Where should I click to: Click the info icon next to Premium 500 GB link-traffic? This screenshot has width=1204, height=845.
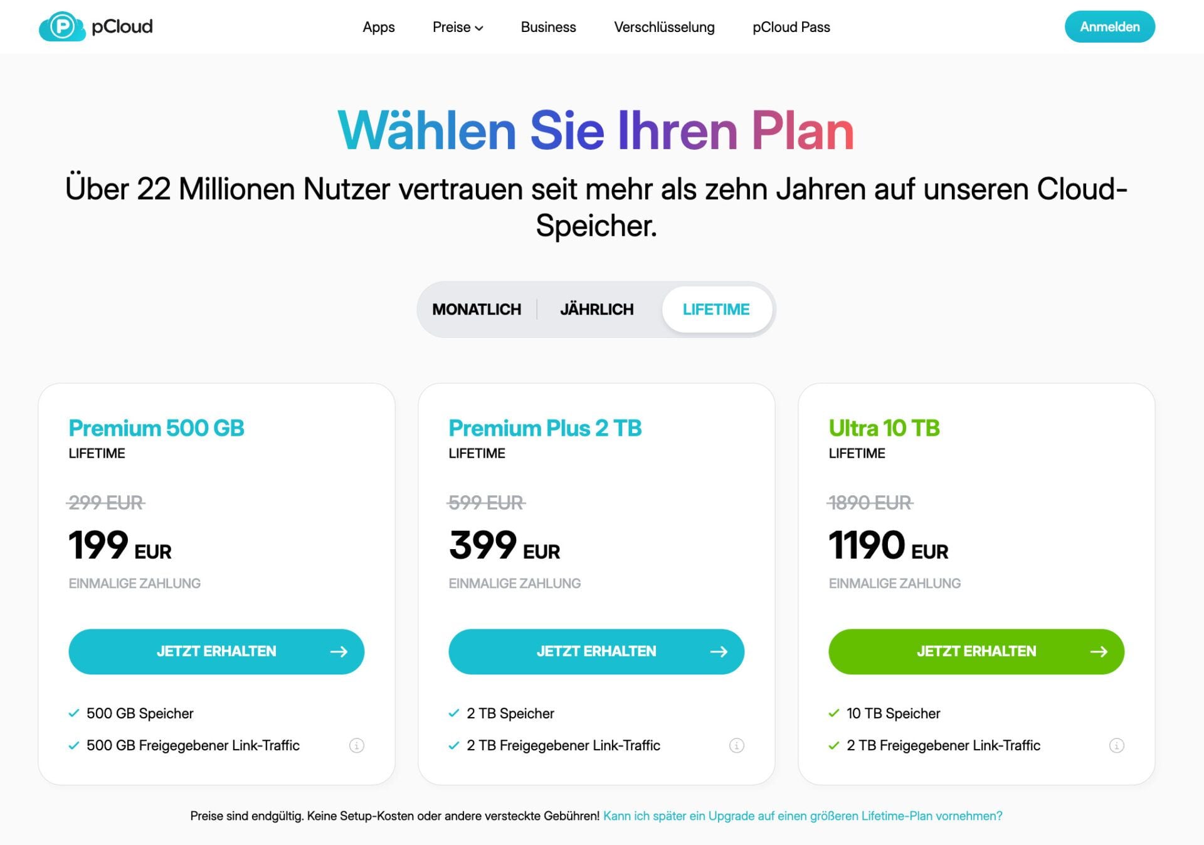pos(356,745)
